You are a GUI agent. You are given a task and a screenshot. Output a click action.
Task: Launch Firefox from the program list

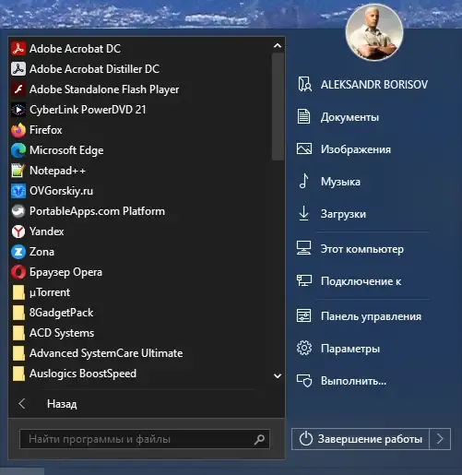pos(18,130)
